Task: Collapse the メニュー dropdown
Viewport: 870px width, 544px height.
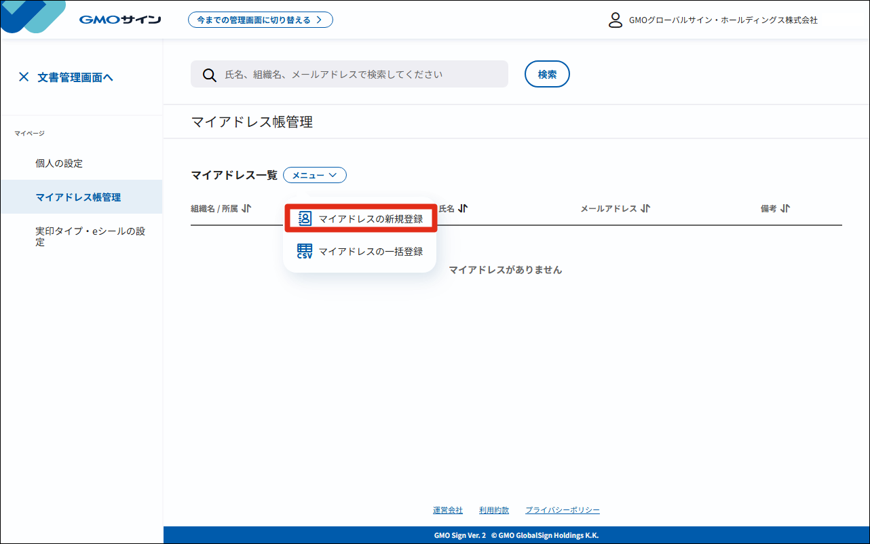Action: tap(315, 175)
